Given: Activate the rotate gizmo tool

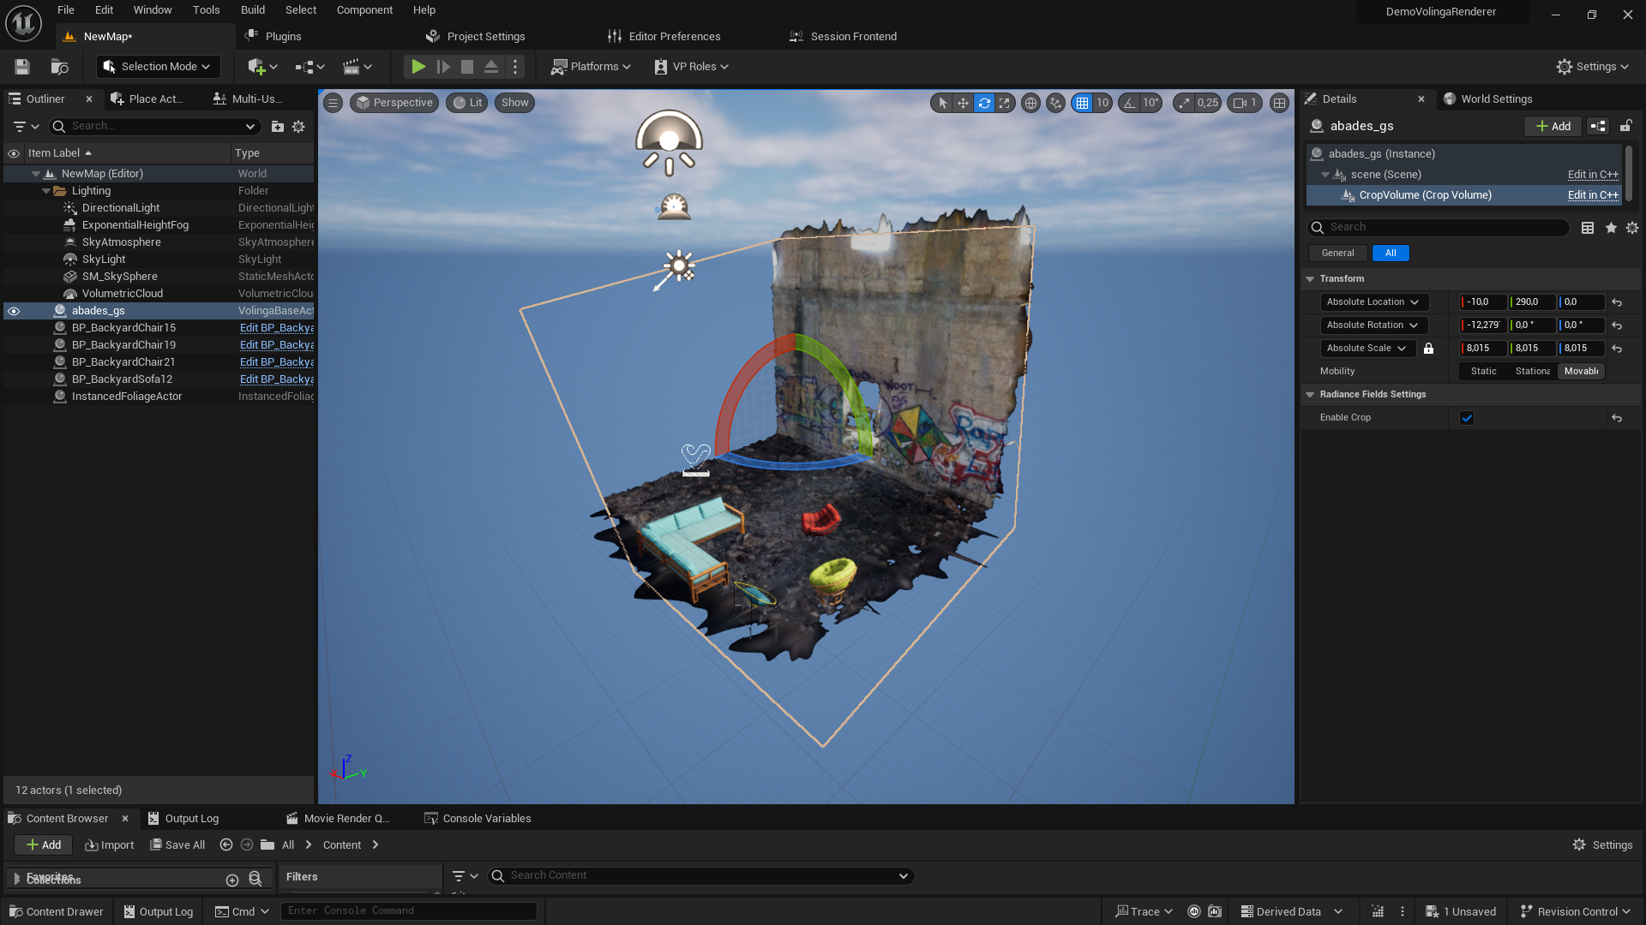Looking at the screenshot, I should [984, 103].
